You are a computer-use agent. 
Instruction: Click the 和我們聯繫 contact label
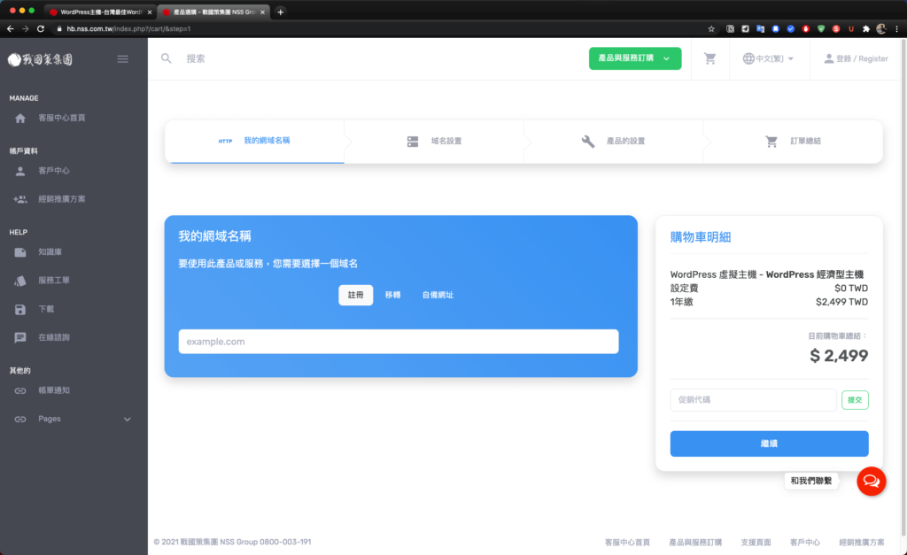click(x=811, y=481)
